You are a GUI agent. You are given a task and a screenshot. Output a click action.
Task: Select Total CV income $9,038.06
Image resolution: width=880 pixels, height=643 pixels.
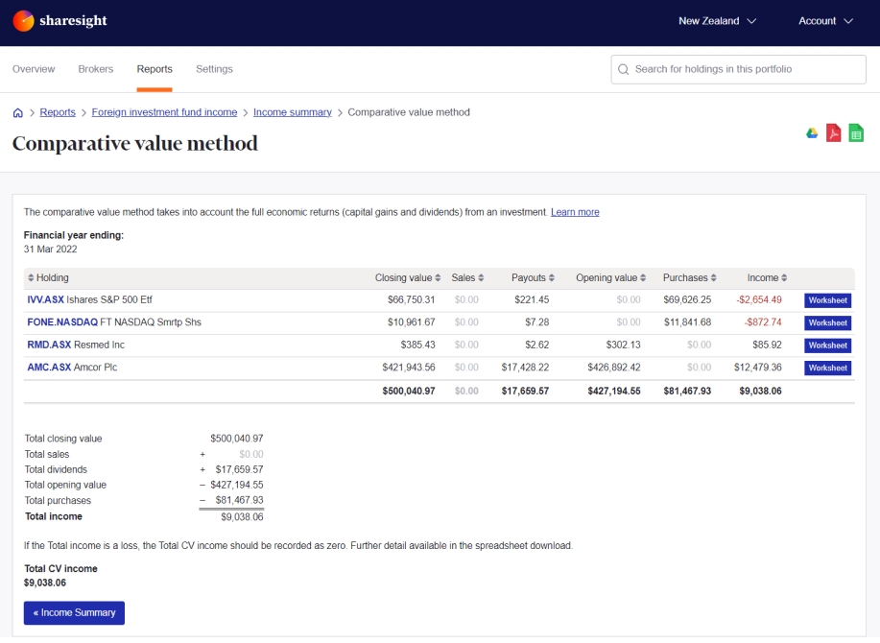45,583
